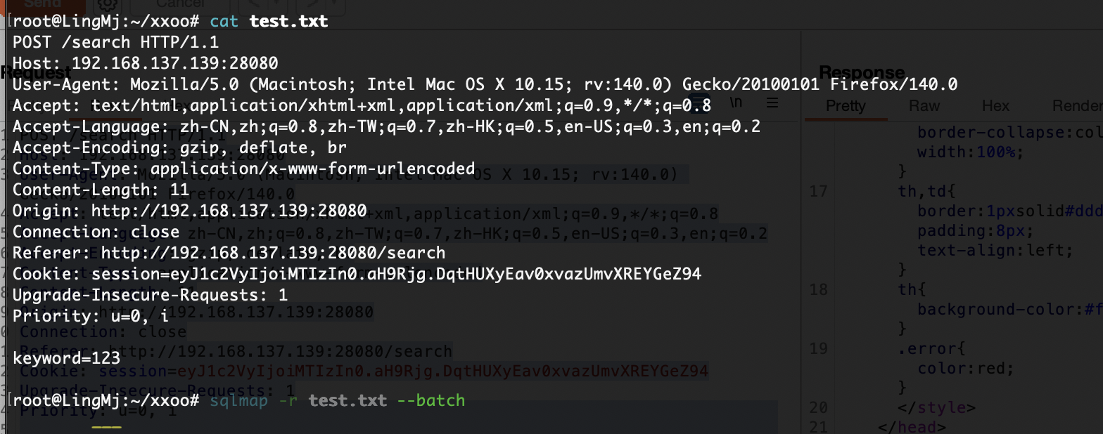Viewport: 1103px width, 434px height.
Task: Click the keyword=123 body line in terminal
Action: [56, 358]
